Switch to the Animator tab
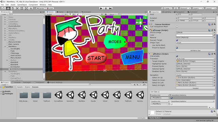 pos(86,12)
